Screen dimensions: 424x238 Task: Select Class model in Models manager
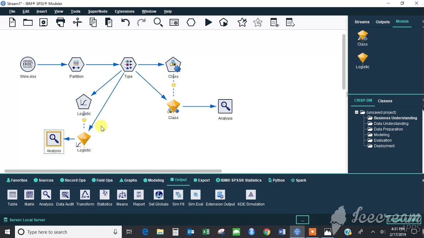pos(363,38)
